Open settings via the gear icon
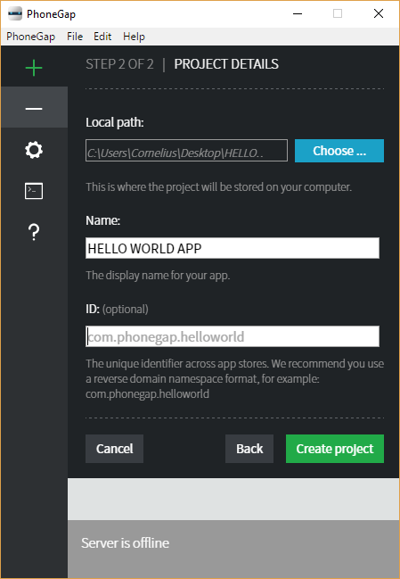The height and width of the screenshot is (579, 400). coord(34,150)
